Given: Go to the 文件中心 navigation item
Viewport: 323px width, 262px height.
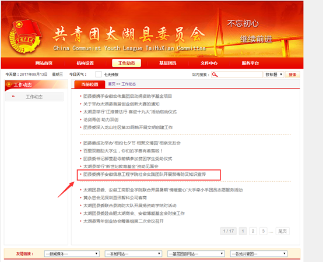Looking at the screenshot, I should click(x=209, y=63).
